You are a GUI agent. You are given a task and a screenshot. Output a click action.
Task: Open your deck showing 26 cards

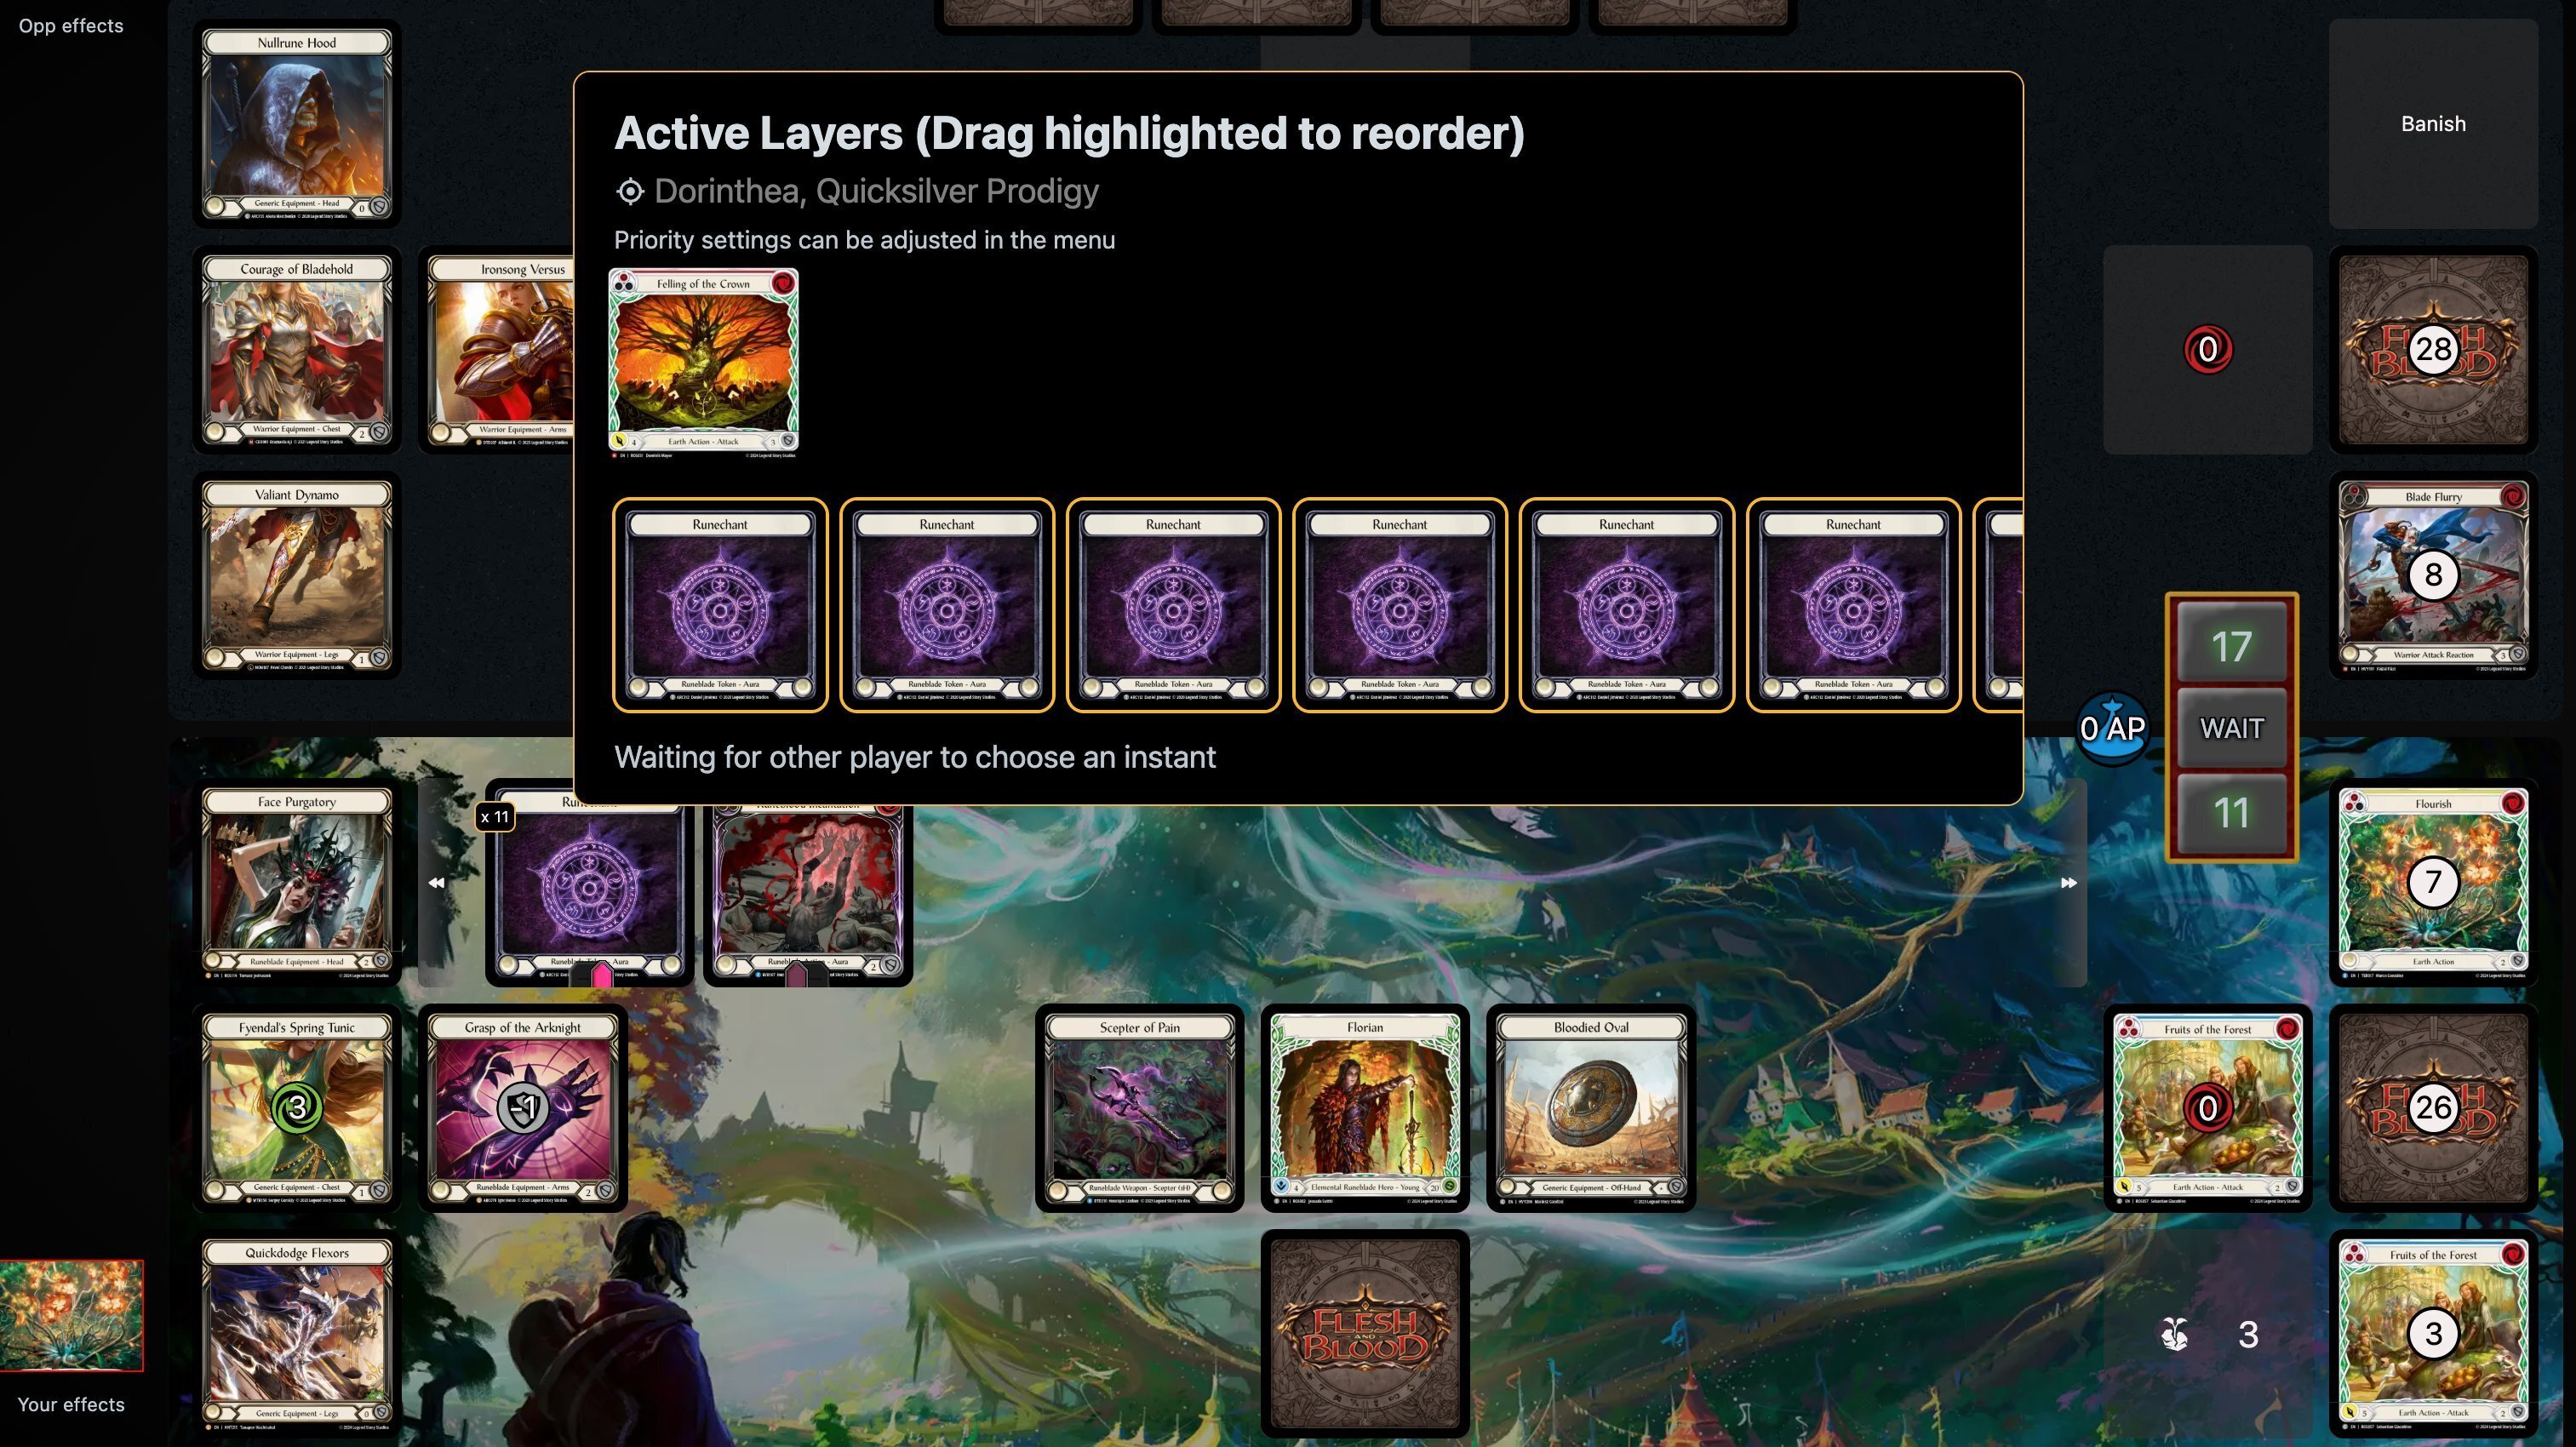(2433, 1108)
